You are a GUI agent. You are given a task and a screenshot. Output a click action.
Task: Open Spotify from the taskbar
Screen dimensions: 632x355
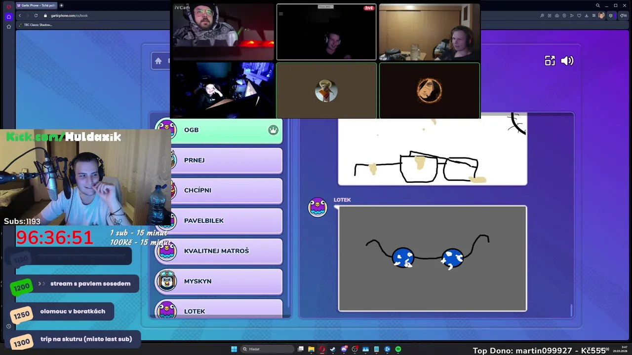click(398, 349)
